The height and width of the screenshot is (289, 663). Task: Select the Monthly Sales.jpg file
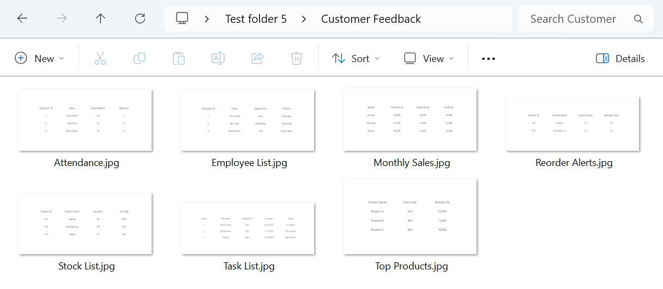[411, 120]
